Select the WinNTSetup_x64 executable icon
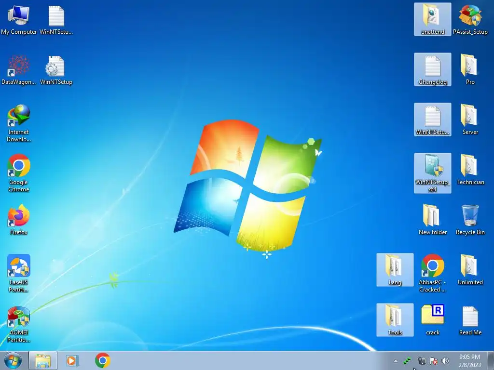Viewport: 494px width, 370px height. click(432, 173)
